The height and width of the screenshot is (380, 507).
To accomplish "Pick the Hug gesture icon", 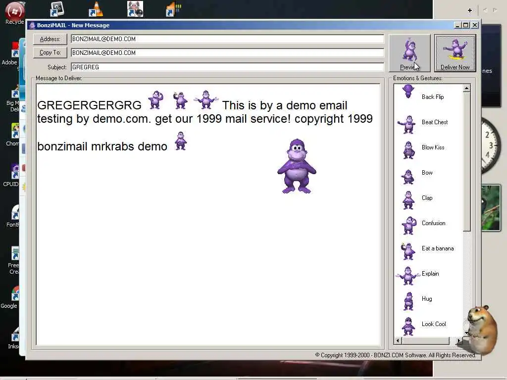I will (x=408, y=301).
